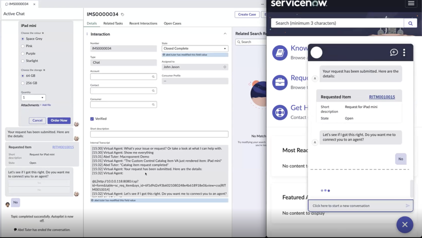
Task: Open the Quantity dropdown
Action: (x=33, y=97)
